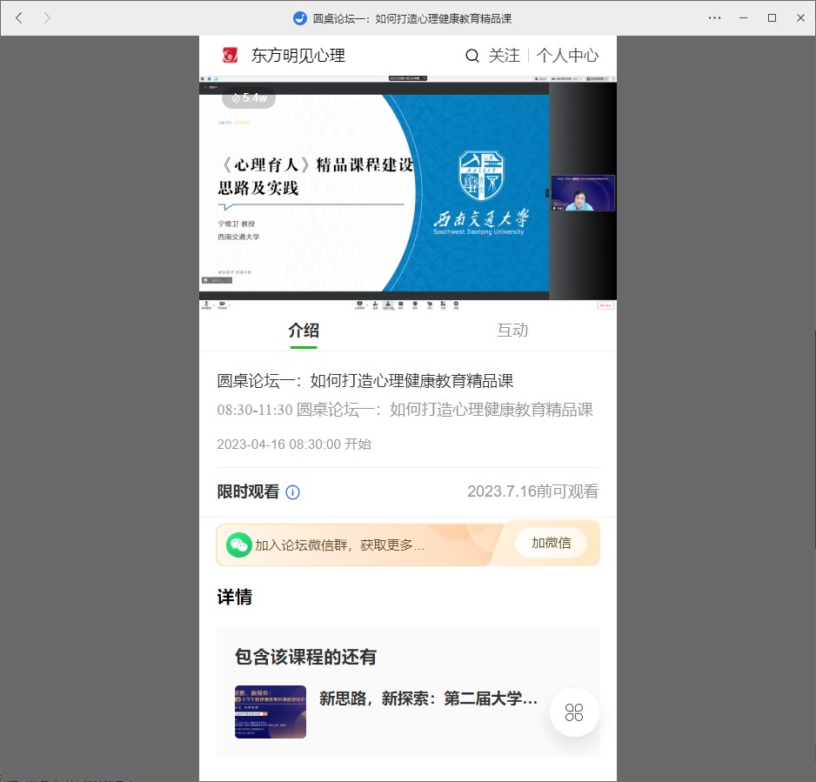
Task: Open the three-dot more options menu
Action: (x=714, y=18)
